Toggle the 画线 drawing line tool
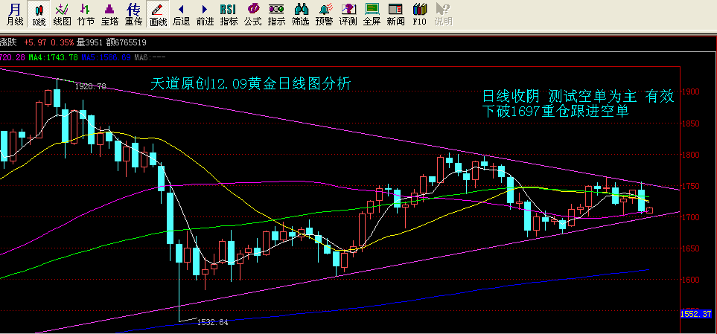717x334 pixels. (158, 15)
